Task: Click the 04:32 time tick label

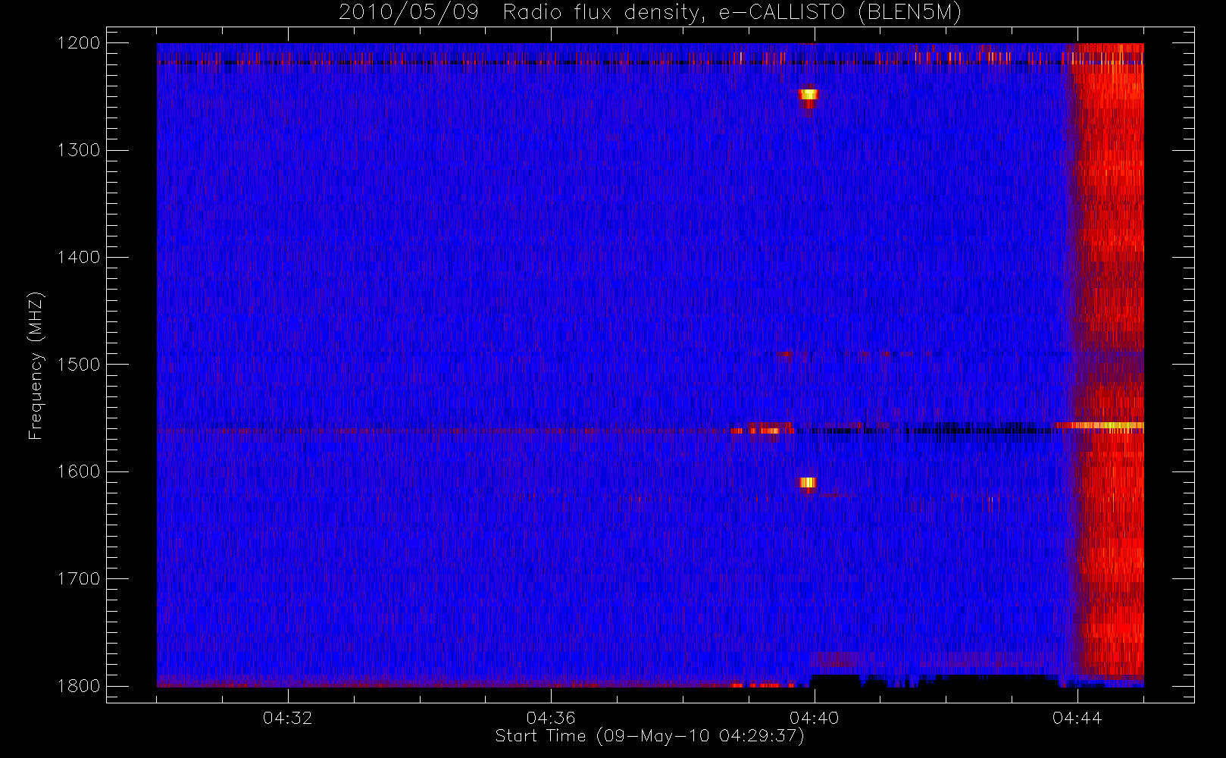Action: click(288, 718)
